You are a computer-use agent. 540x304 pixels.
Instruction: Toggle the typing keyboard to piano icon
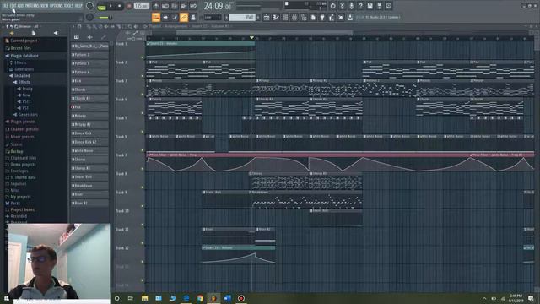click(x=156, y=17)
